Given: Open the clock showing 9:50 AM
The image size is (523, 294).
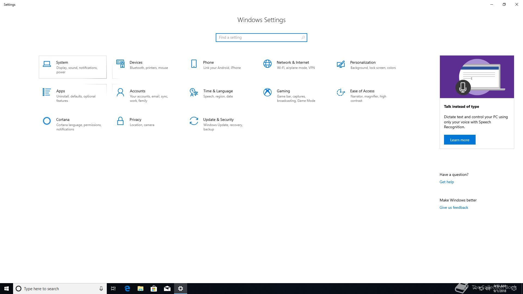Looking at the screenshot, I should pos(500,289).
